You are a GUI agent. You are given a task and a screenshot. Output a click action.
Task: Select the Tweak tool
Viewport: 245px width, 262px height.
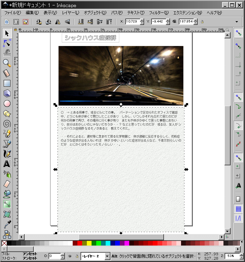[7, 53]
